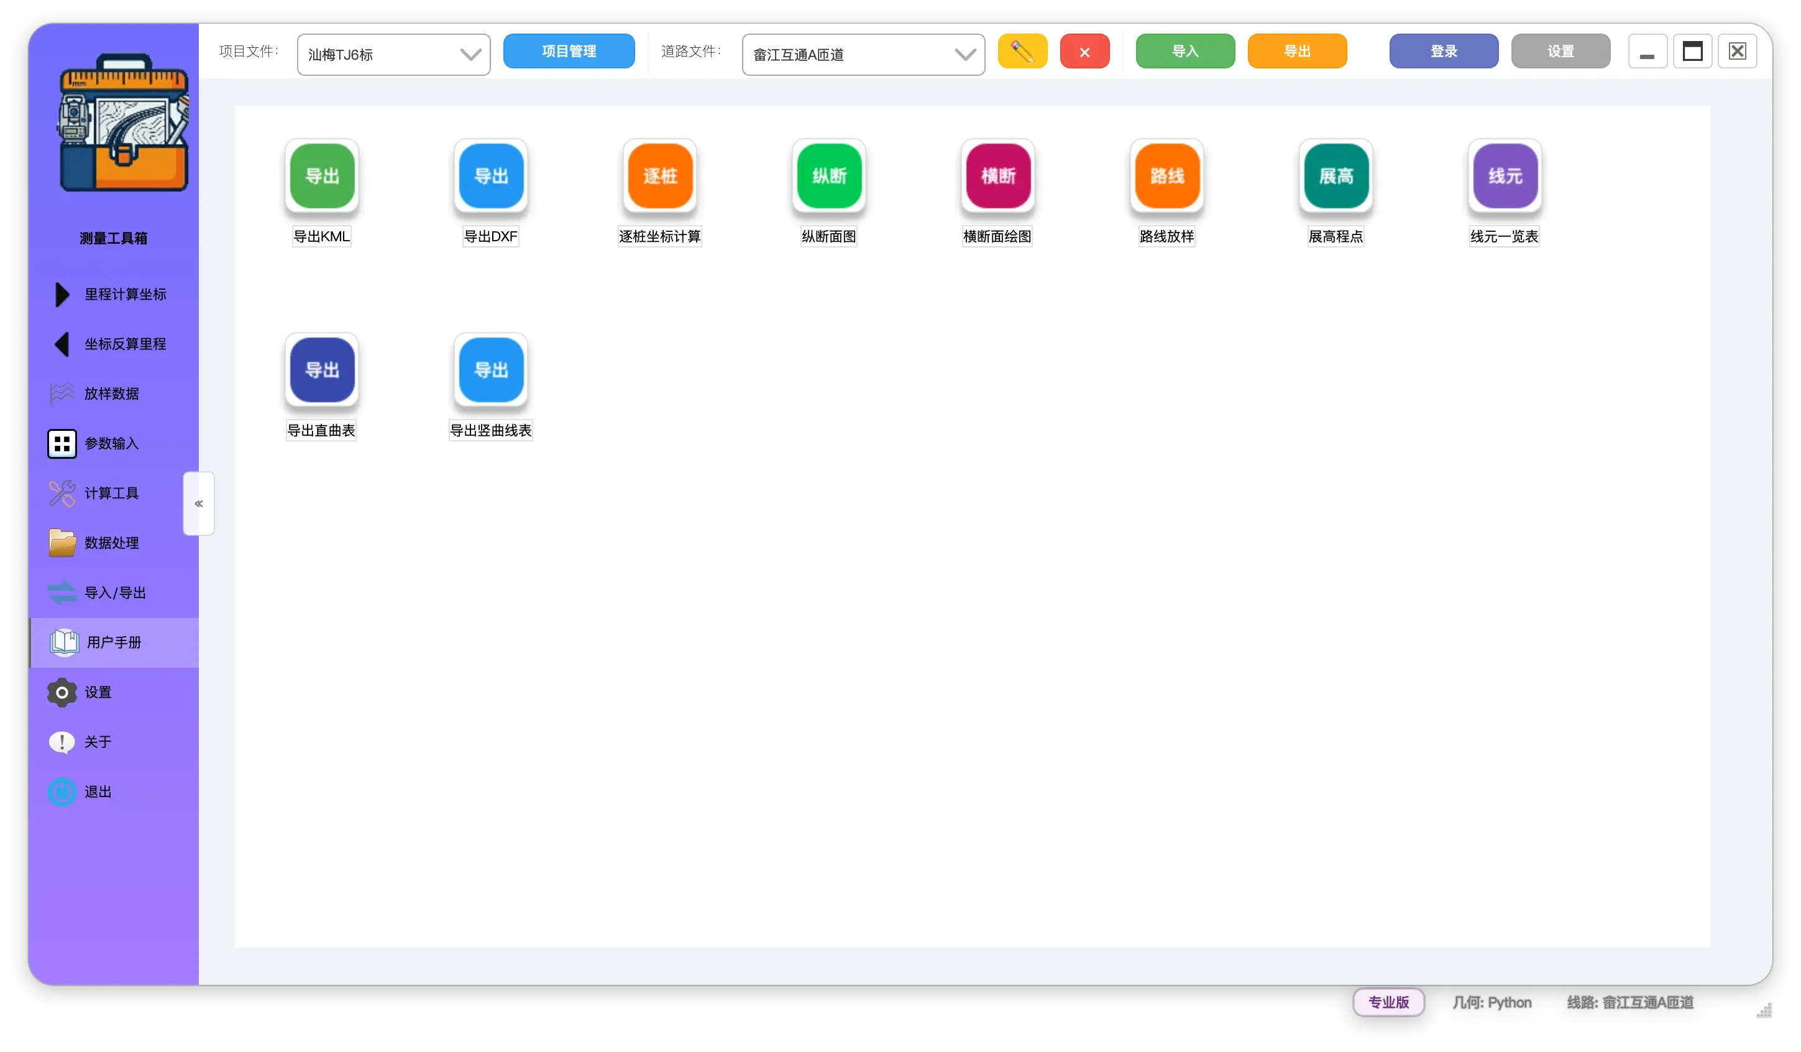Image resolution: width=1801 pixels, height=1052 pixels.
Task: Select 坐标反算里程 in the sidebar
Action: coord(114,344)
